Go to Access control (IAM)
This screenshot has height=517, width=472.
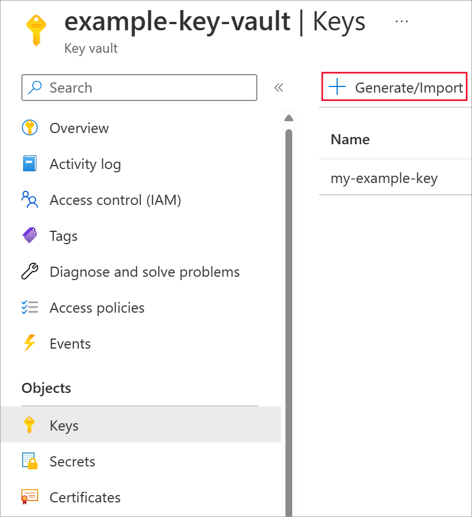[115, 200]
